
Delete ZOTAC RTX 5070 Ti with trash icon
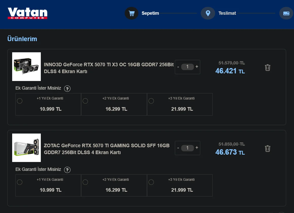coord(268,149)
